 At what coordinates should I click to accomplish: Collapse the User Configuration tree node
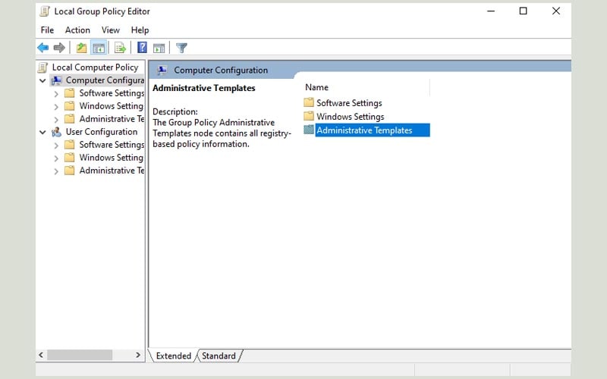42,132
